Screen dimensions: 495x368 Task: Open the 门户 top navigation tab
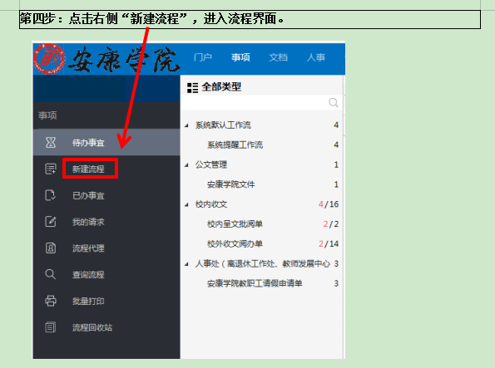pyautogui.click(x=203, y=57)
